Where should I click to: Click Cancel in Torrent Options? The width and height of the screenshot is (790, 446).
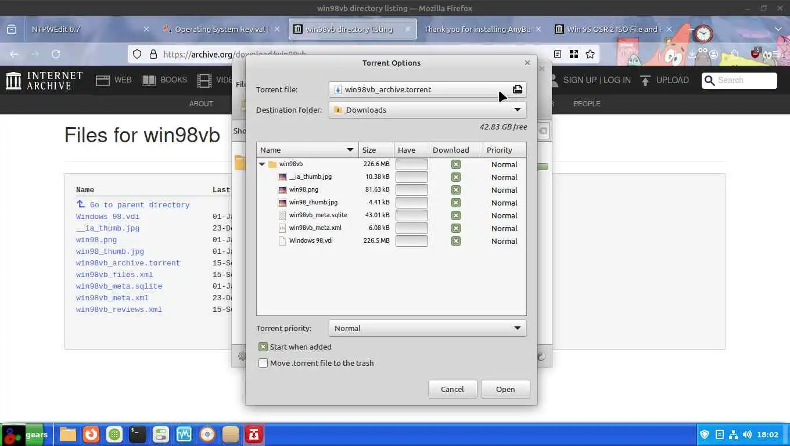[x=453, y=389]
